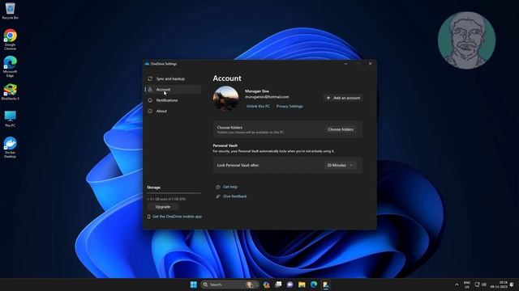The height and width of the screenshot is (291, 519).
Task: Click the Personal Vault heading text
Action: point(225,145)
